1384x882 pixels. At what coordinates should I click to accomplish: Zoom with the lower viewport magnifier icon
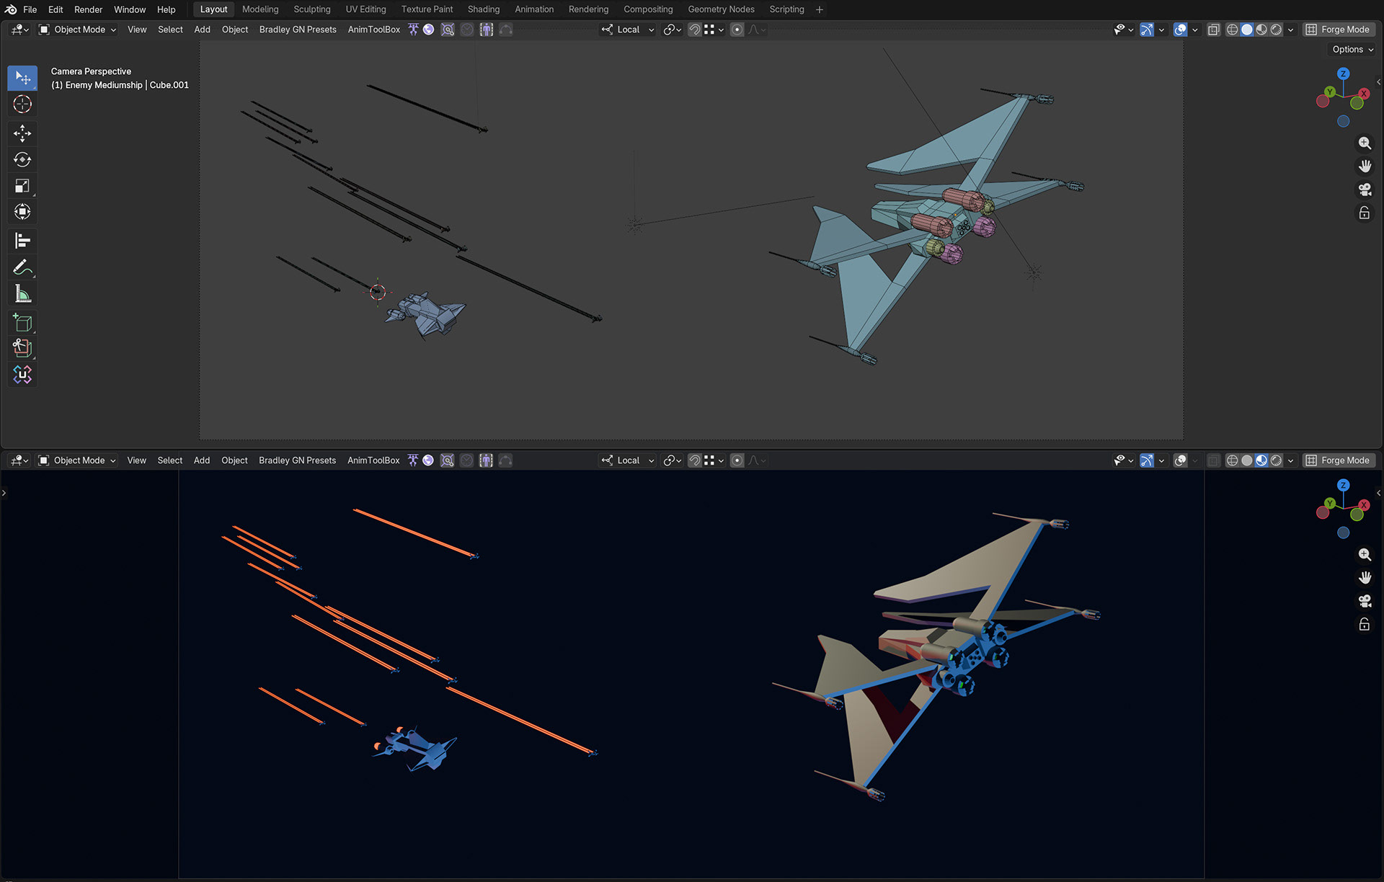(1365, 555)
